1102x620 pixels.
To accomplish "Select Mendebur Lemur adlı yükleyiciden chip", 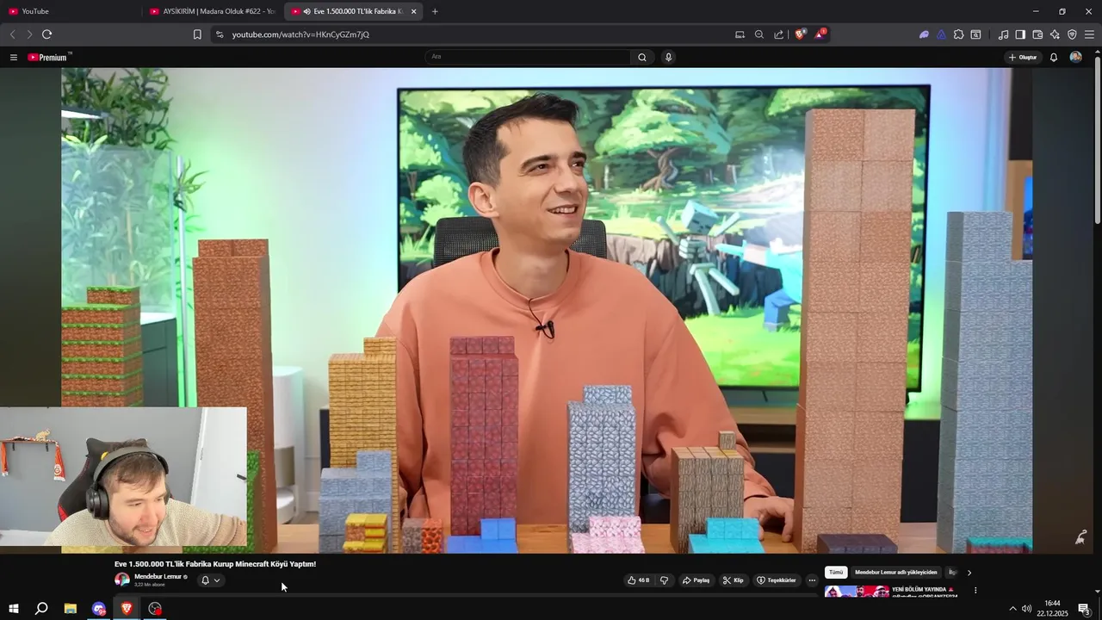I will point(895,572).
